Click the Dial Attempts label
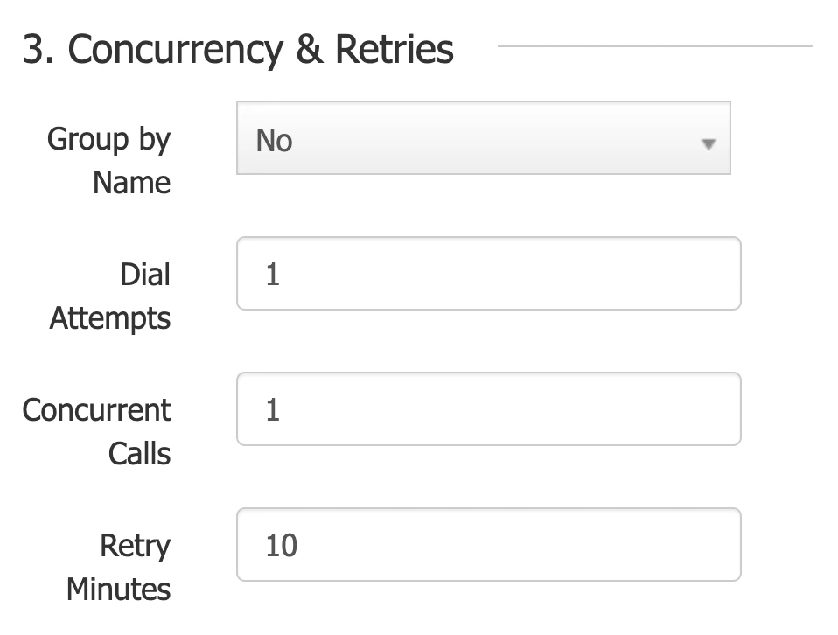 [108, 296]
